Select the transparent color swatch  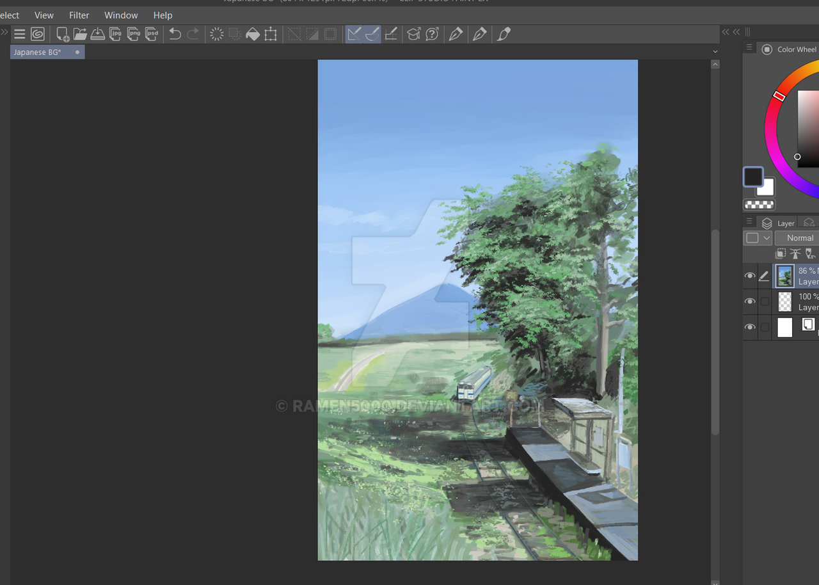point(759,205)
